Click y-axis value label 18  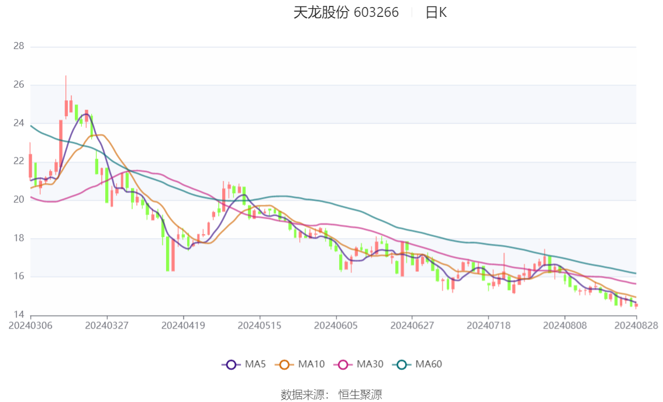19,238
